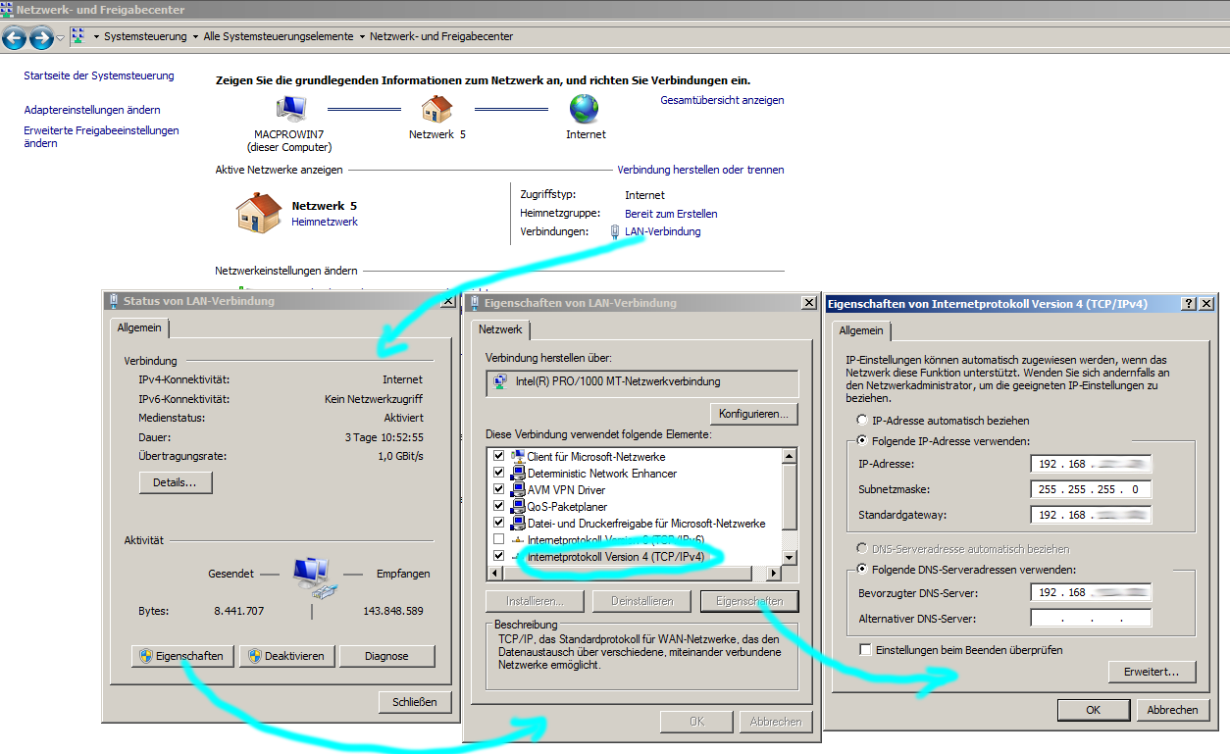Enable Internetprotokoll Version 6 checkbox

click(x=499, y=539)
